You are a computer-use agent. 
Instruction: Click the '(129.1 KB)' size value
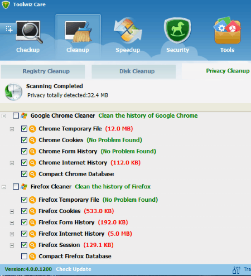coord(98,245)
